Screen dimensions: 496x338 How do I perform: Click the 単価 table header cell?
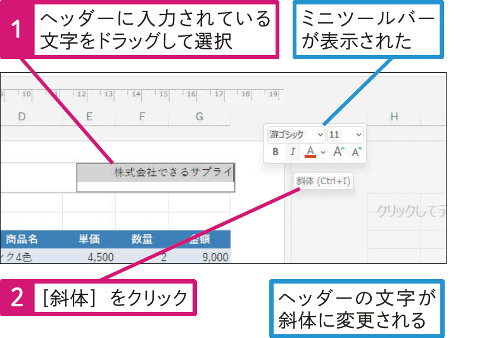coord(89,239)
